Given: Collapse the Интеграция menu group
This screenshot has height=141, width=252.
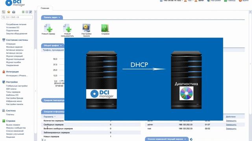Looking at the screenshot, I should [x=12, y=72].
